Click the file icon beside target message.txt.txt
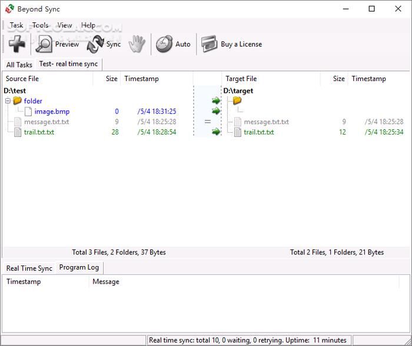The height and width of the screenshot is (346, 412). (238, 122)
